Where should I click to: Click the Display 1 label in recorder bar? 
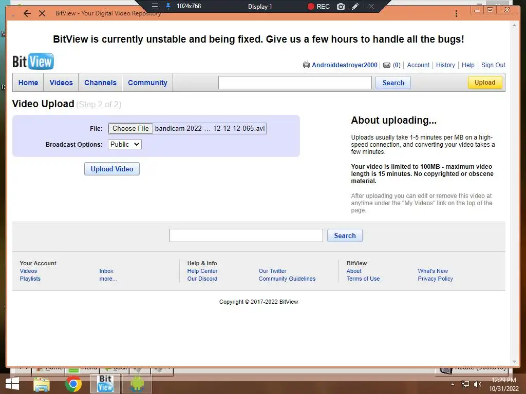click(260, 6)
